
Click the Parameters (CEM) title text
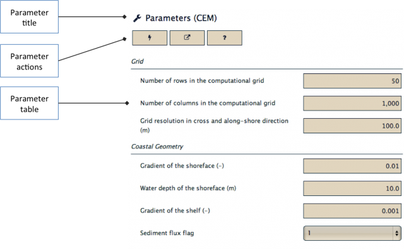click(x=181, y=18)
